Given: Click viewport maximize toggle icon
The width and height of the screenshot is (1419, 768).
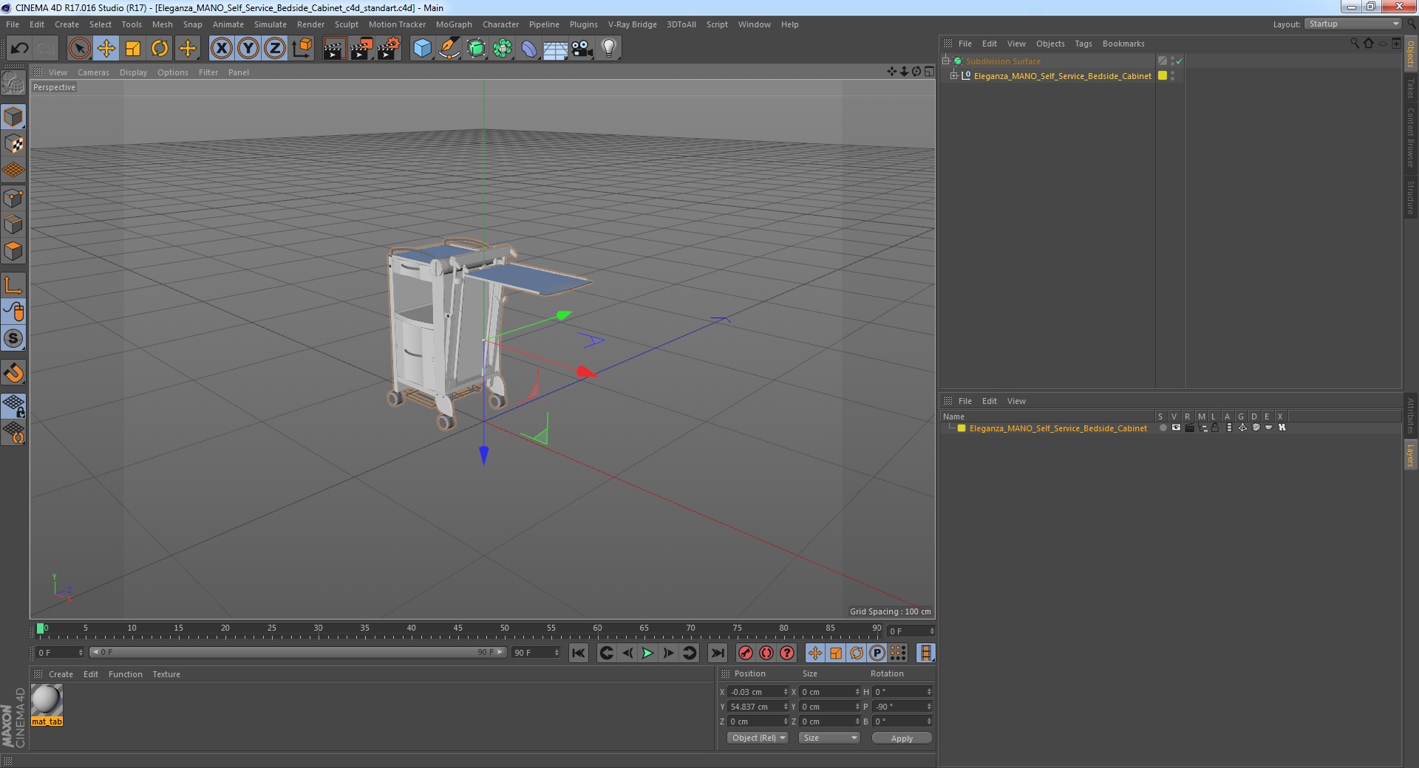Looking at the screenshot, I should coord(929,72).
